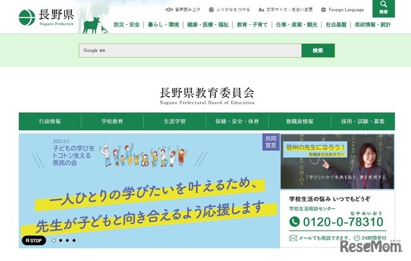
Task: Click the 学校生活相談センター text
Action: coord(312,208)
